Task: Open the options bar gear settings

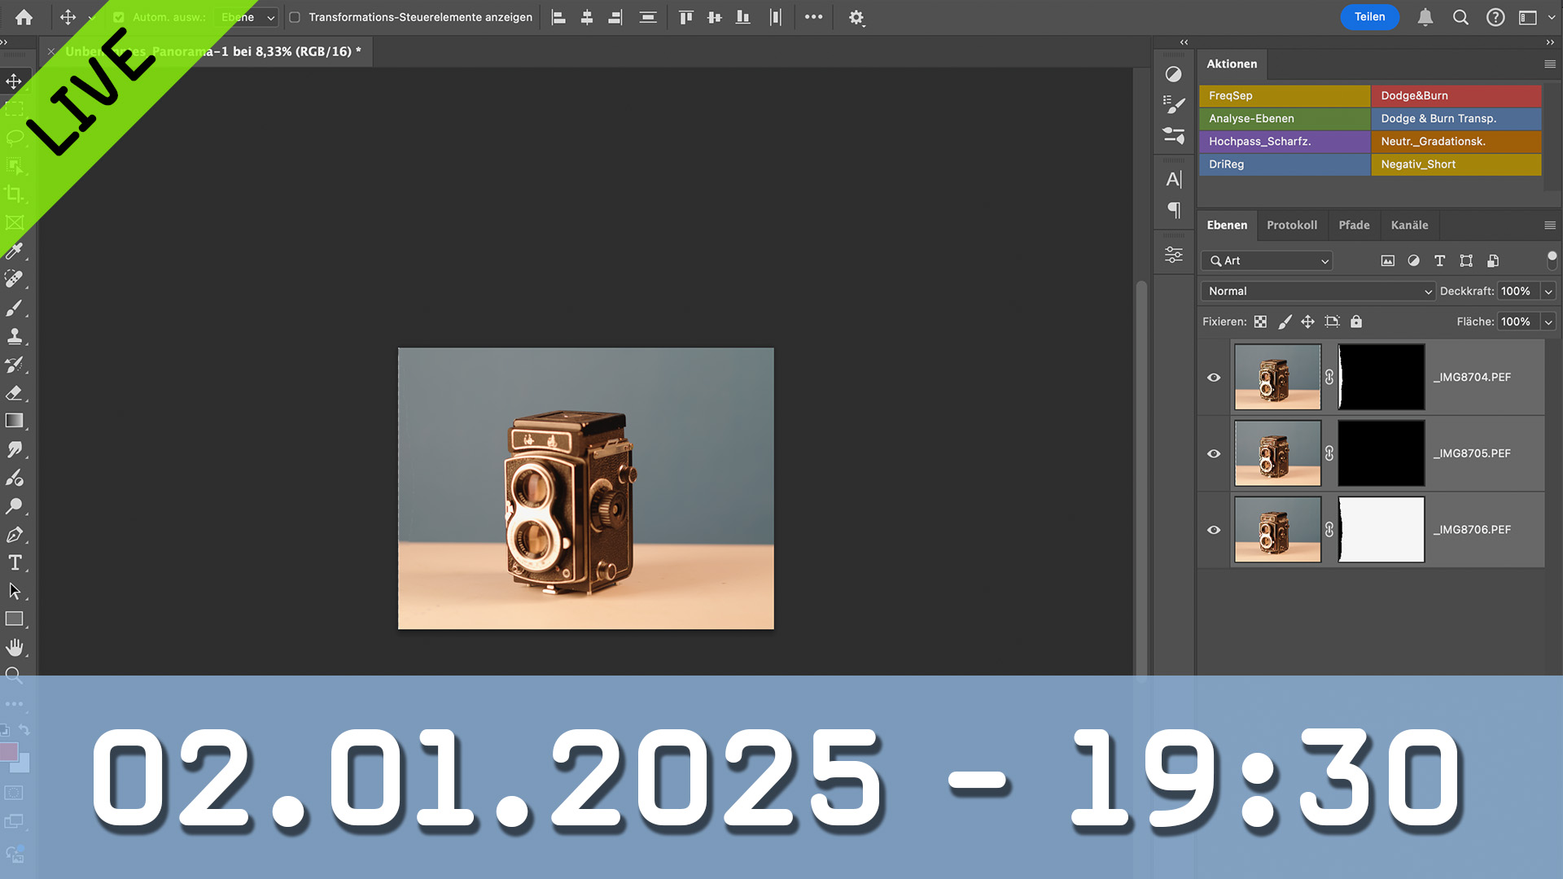Action: coord(856,17)
